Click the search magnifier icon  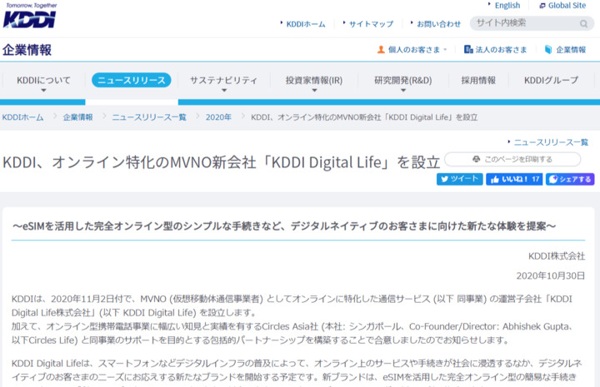(x=583, y=23)
